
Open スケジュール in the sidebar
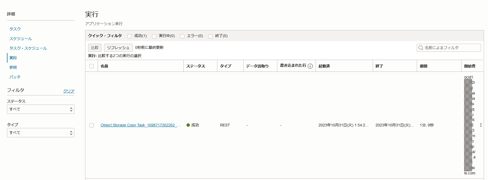pos(20,39)
